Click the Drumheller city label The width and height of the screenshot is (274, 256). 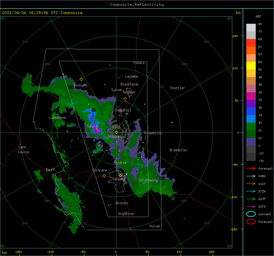click(x=178, y=150)
